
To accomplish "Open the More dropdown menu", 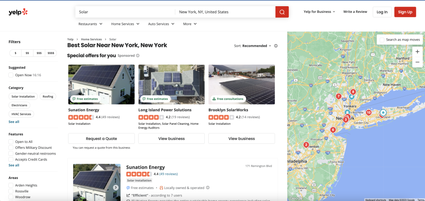I will click(x=190, y=24).
